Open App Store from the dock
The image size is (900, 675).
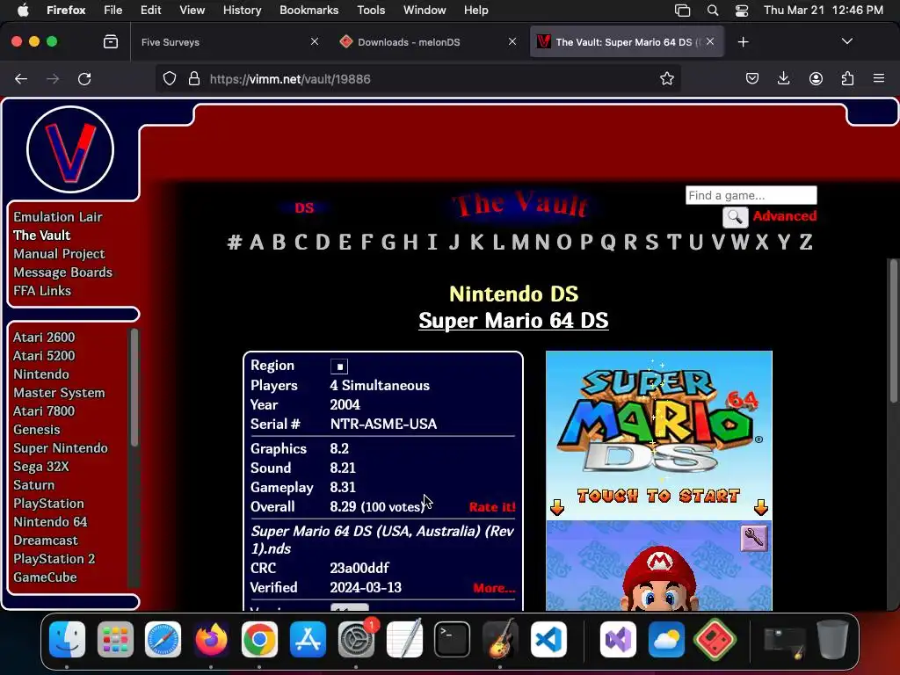[x=308, y=639]
